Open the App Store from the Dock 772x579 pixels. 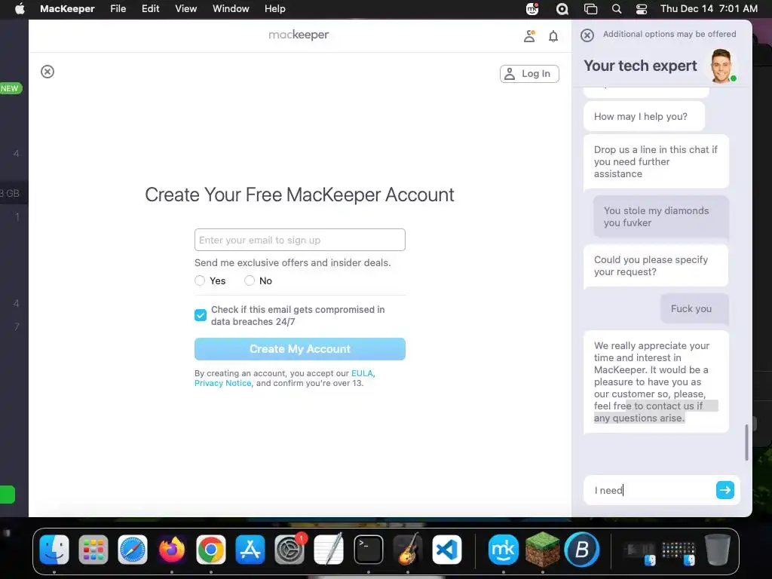[x=250, y=550]
